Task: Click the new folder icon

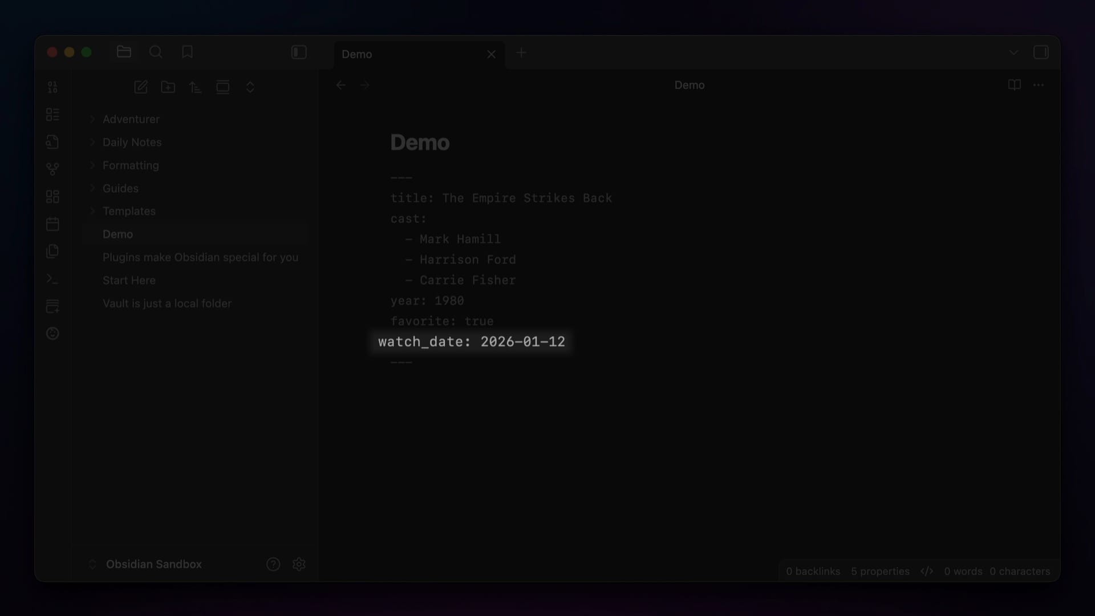Action: point(168,87)
